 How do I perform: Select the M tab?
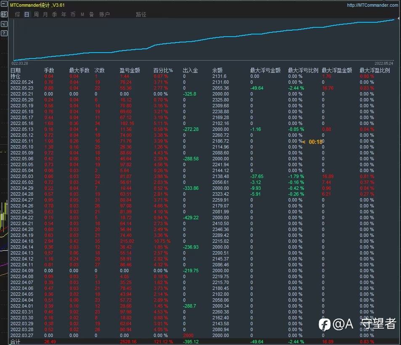82,15
